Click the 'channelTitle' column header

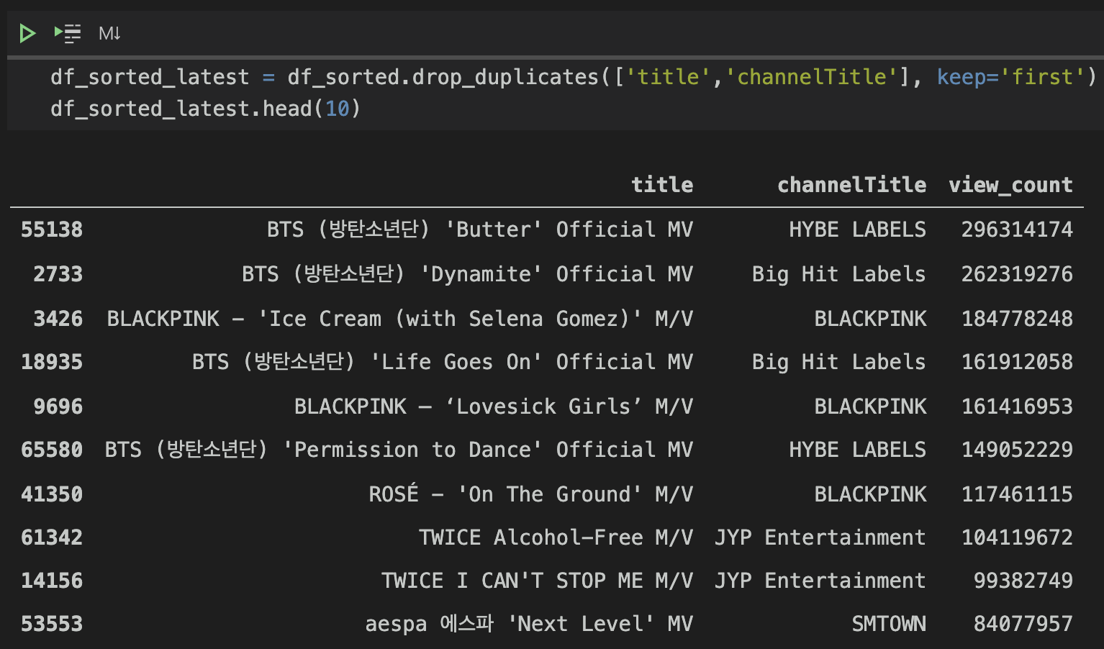(851, 185)
